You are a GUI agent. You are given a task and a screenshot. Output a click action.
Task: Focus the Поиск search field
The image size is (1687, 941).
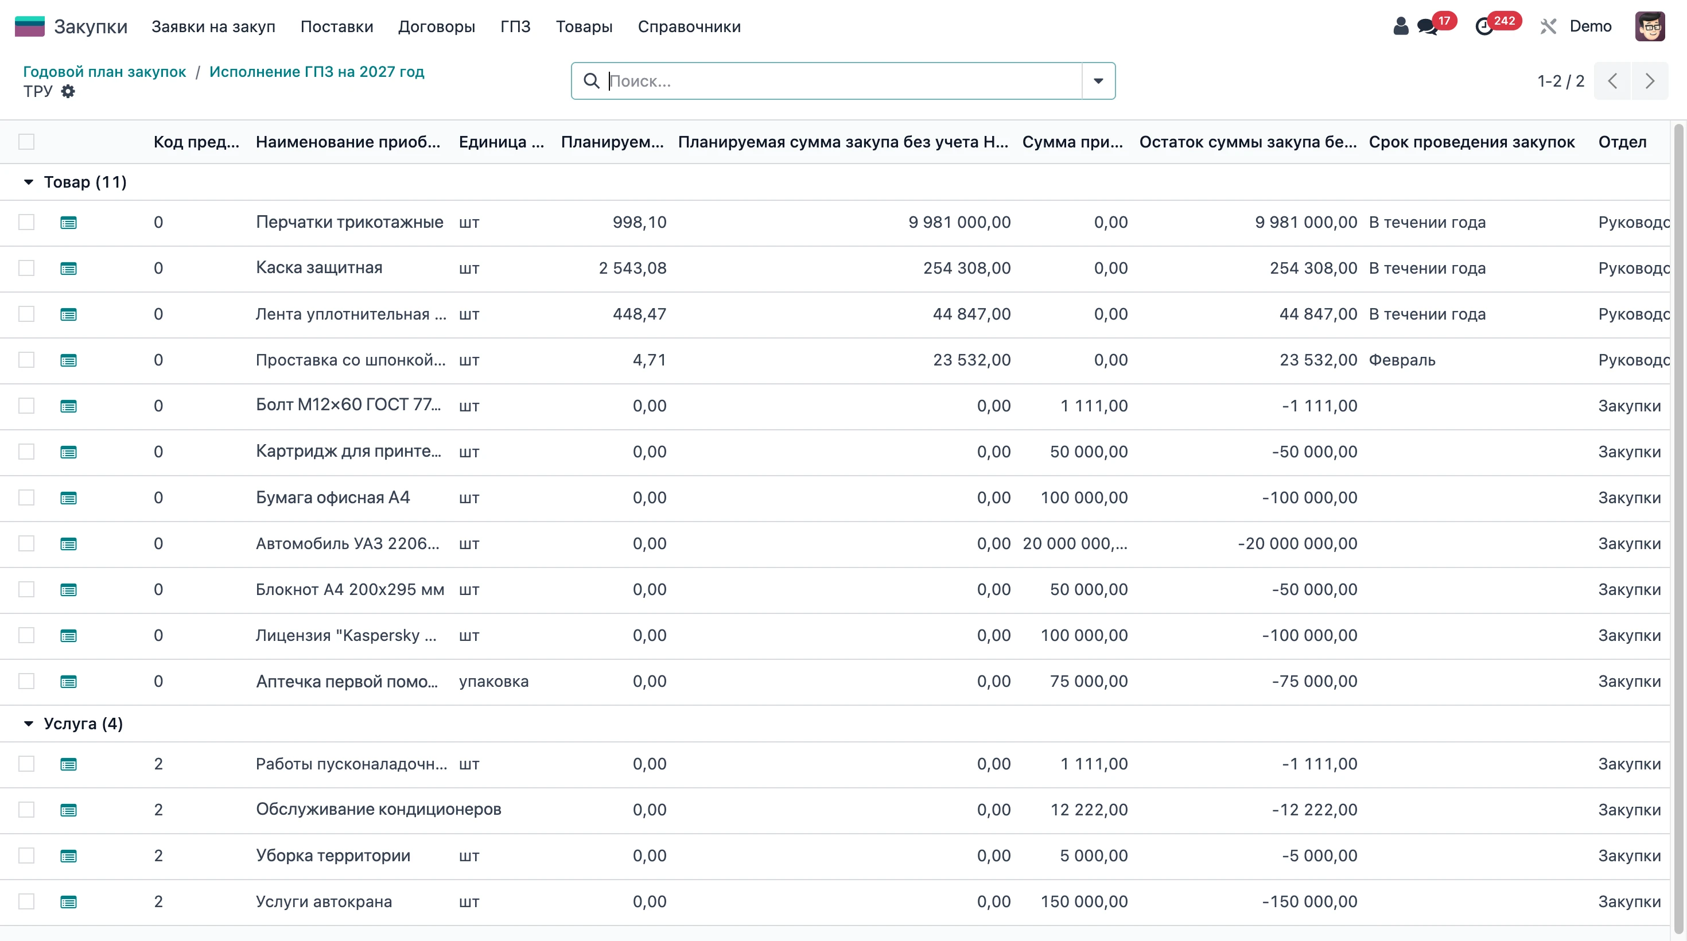coord(843,80)
